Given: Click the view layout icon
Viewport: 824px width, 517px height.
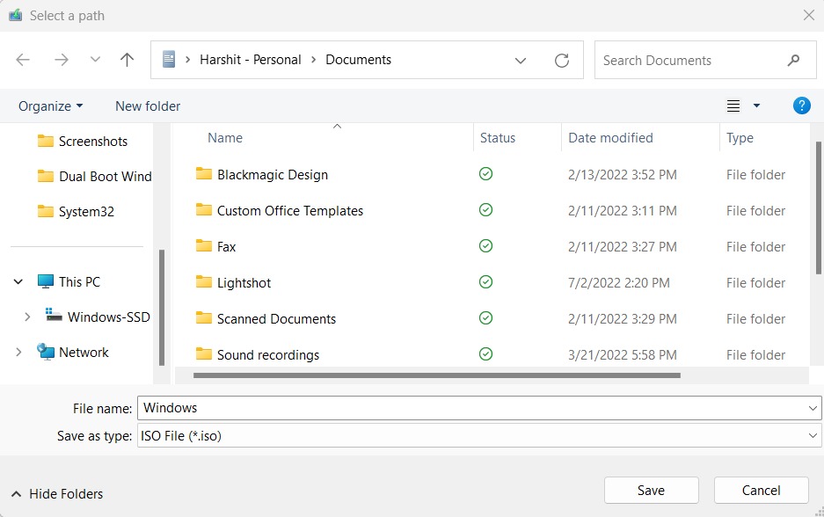Looking at the screenshot, I should point(733,106).
